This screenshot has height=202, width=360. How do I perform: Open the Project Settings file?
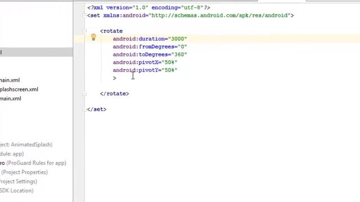(x=19, y=181)
